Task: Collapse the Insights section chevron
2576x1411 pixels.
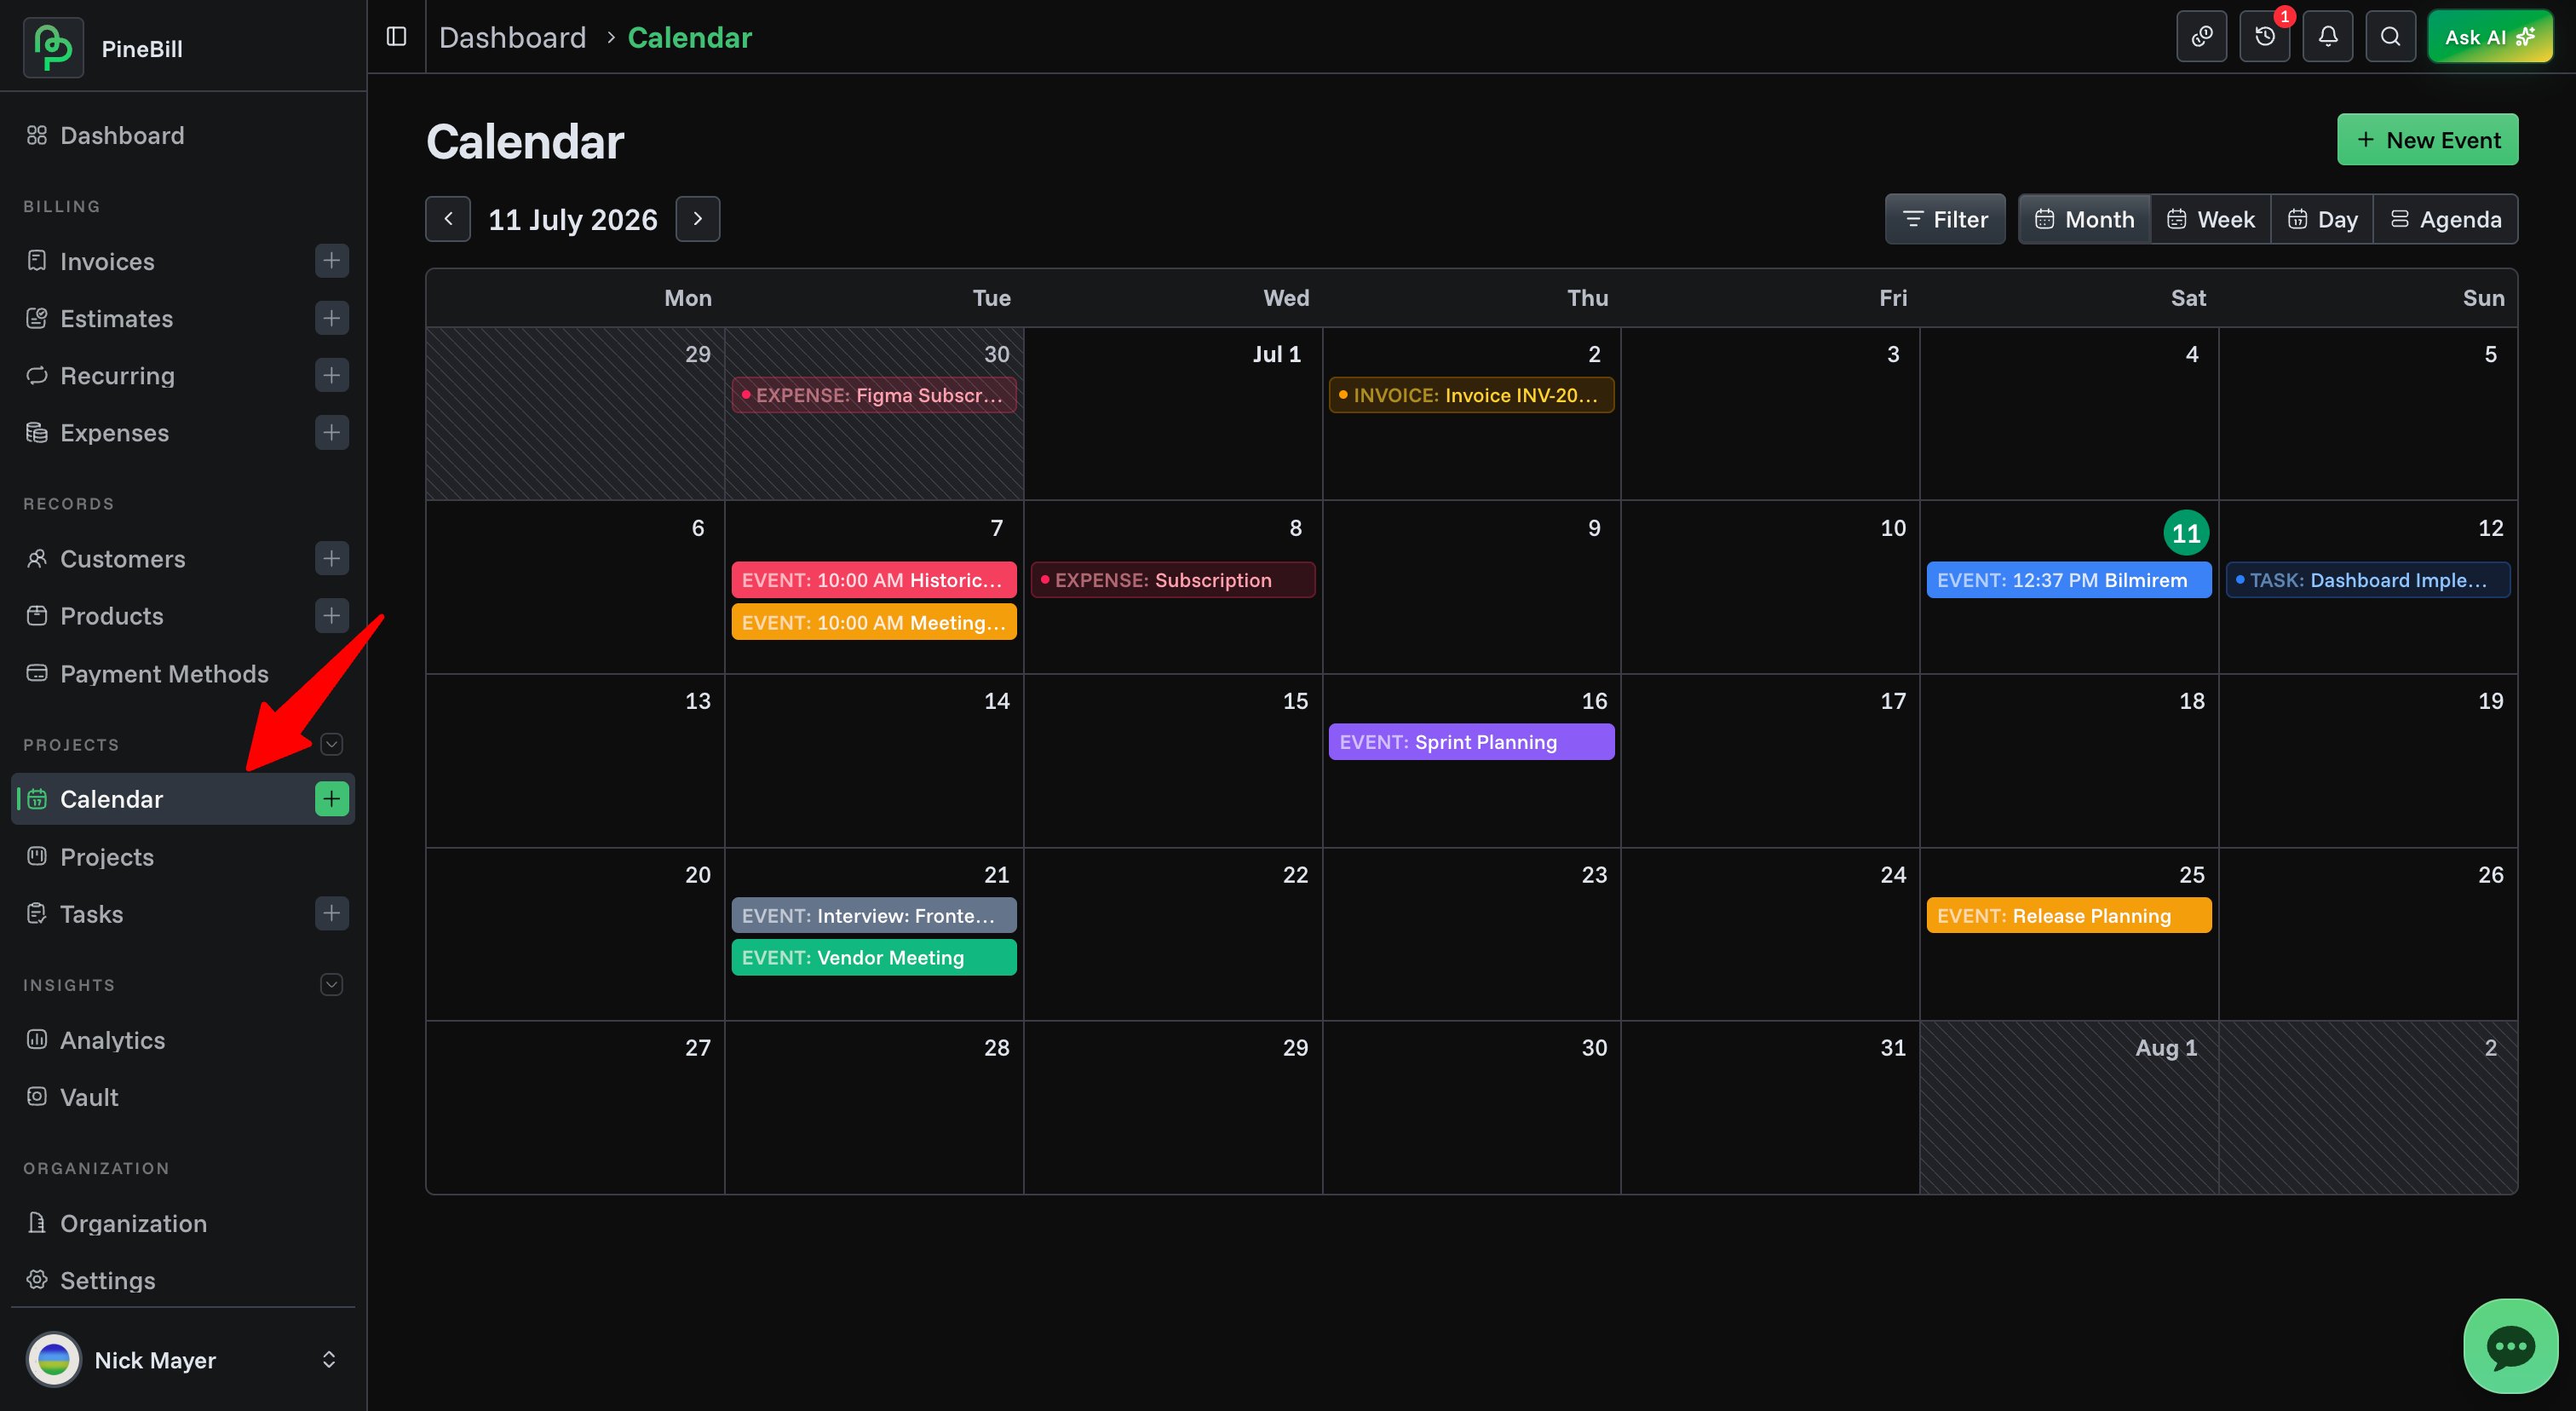Action: [x=331, y=984]
